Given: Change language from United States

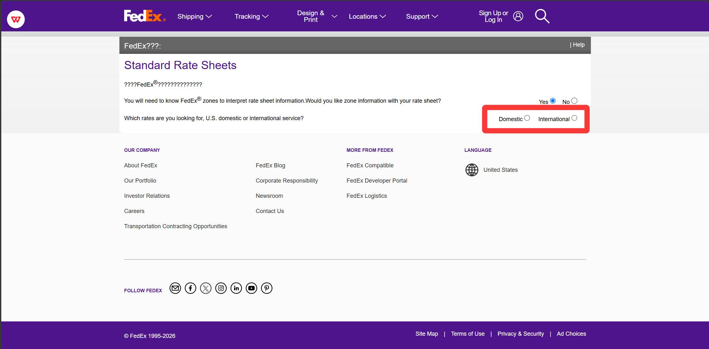Looking at the screenshot, I should (x=500, y=170).
